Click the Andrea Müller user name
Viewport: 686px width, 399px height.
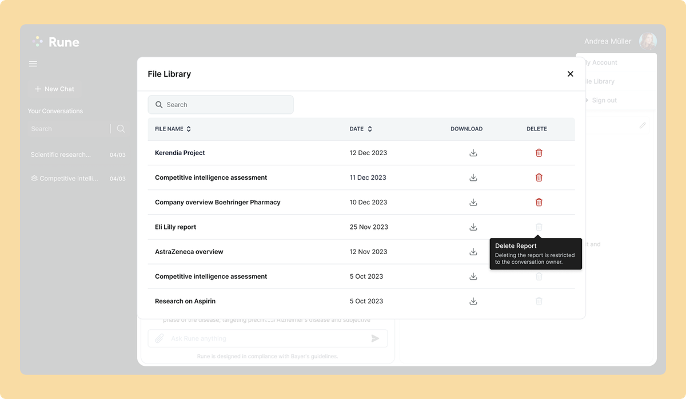pos(608,41)
